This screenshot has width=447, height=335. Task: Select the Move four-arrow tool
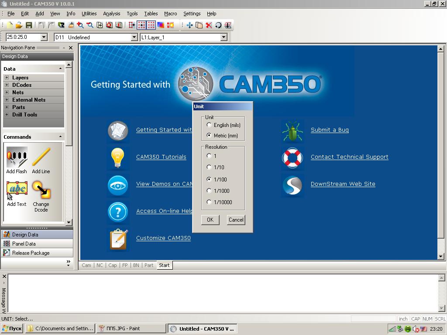pyautogui.click(x=189, y=25)
